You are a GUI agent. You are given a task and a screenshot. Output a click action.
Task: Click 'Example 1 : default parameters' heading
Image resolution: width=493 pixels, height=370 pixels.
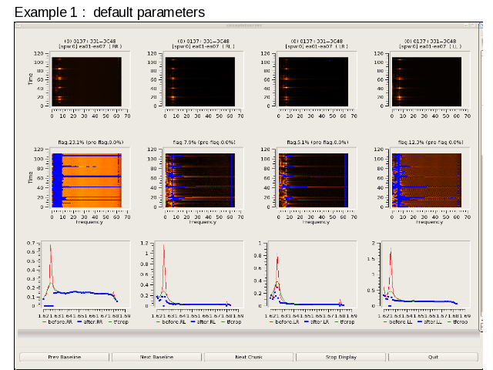pyautogui.click(x=109, y=12)
